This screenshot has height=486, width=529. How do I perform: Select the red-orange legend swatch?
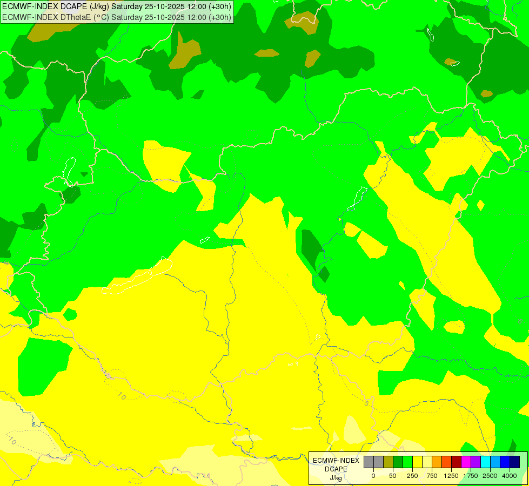click(446, 462)
